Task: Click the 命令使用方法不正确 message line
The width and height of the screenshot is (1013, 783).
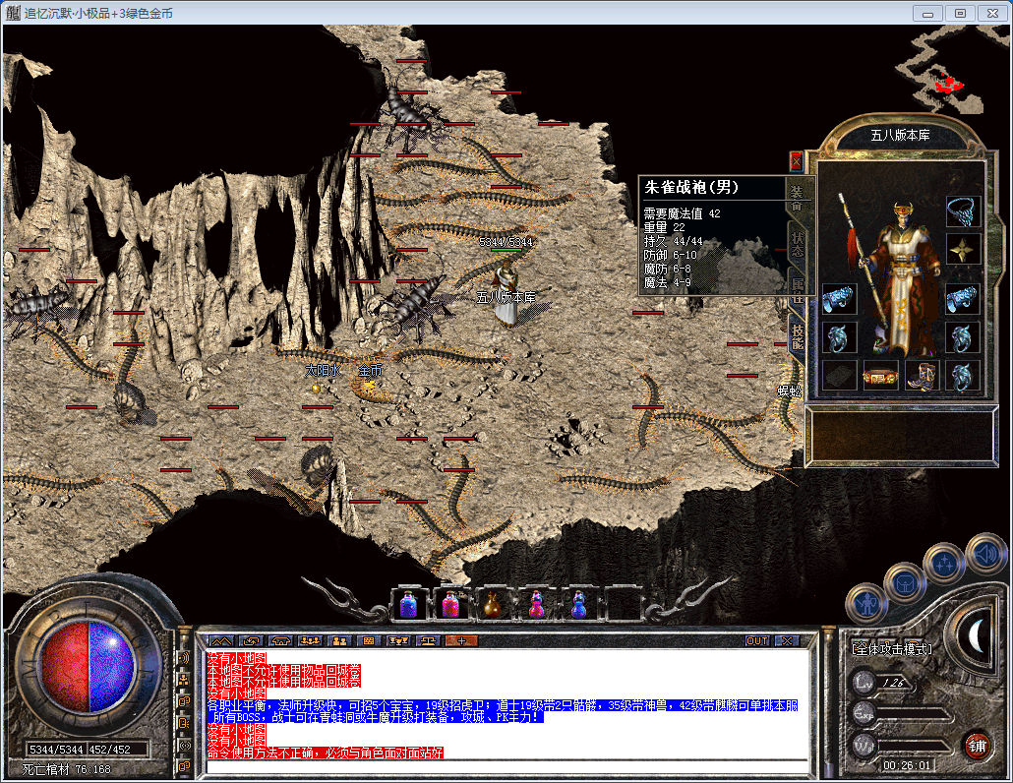Action: click(x=325, y=753)
